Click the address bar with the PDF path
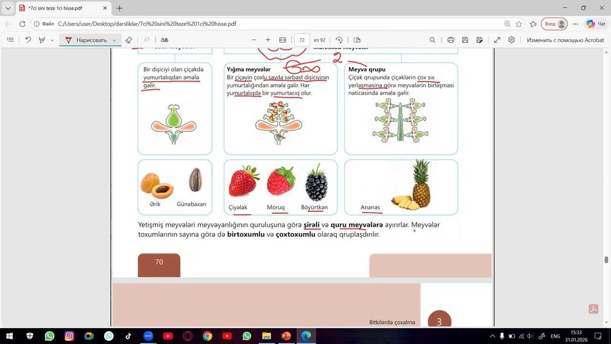 click(267, 24)
